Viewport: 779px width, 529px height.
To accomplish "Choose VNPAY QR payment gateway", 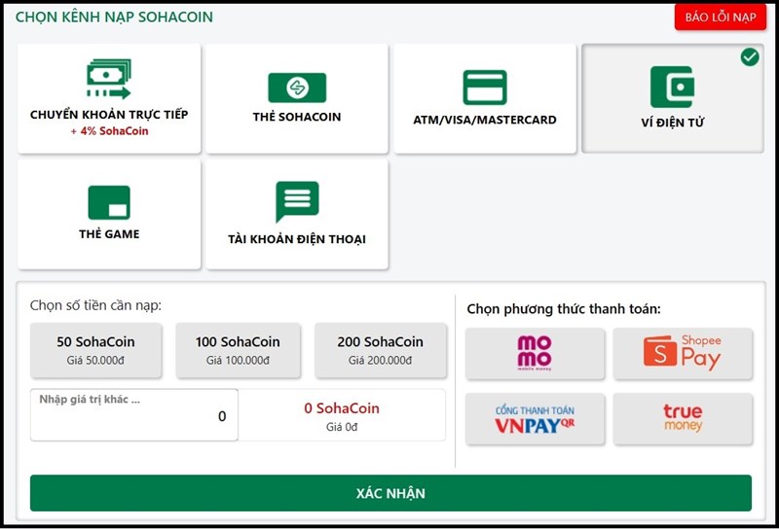I will point(535,419).
